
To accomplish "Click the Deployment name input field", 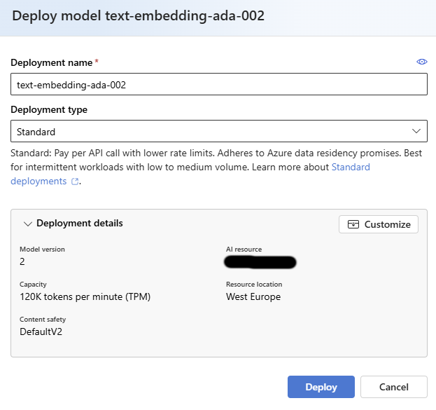I will 219,84.
